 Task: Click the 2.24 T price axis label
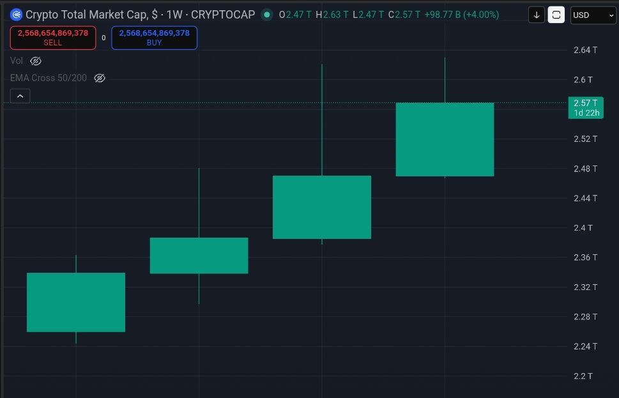585,346
